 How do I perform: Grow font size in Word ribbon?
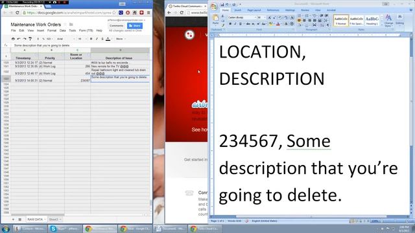269,17
